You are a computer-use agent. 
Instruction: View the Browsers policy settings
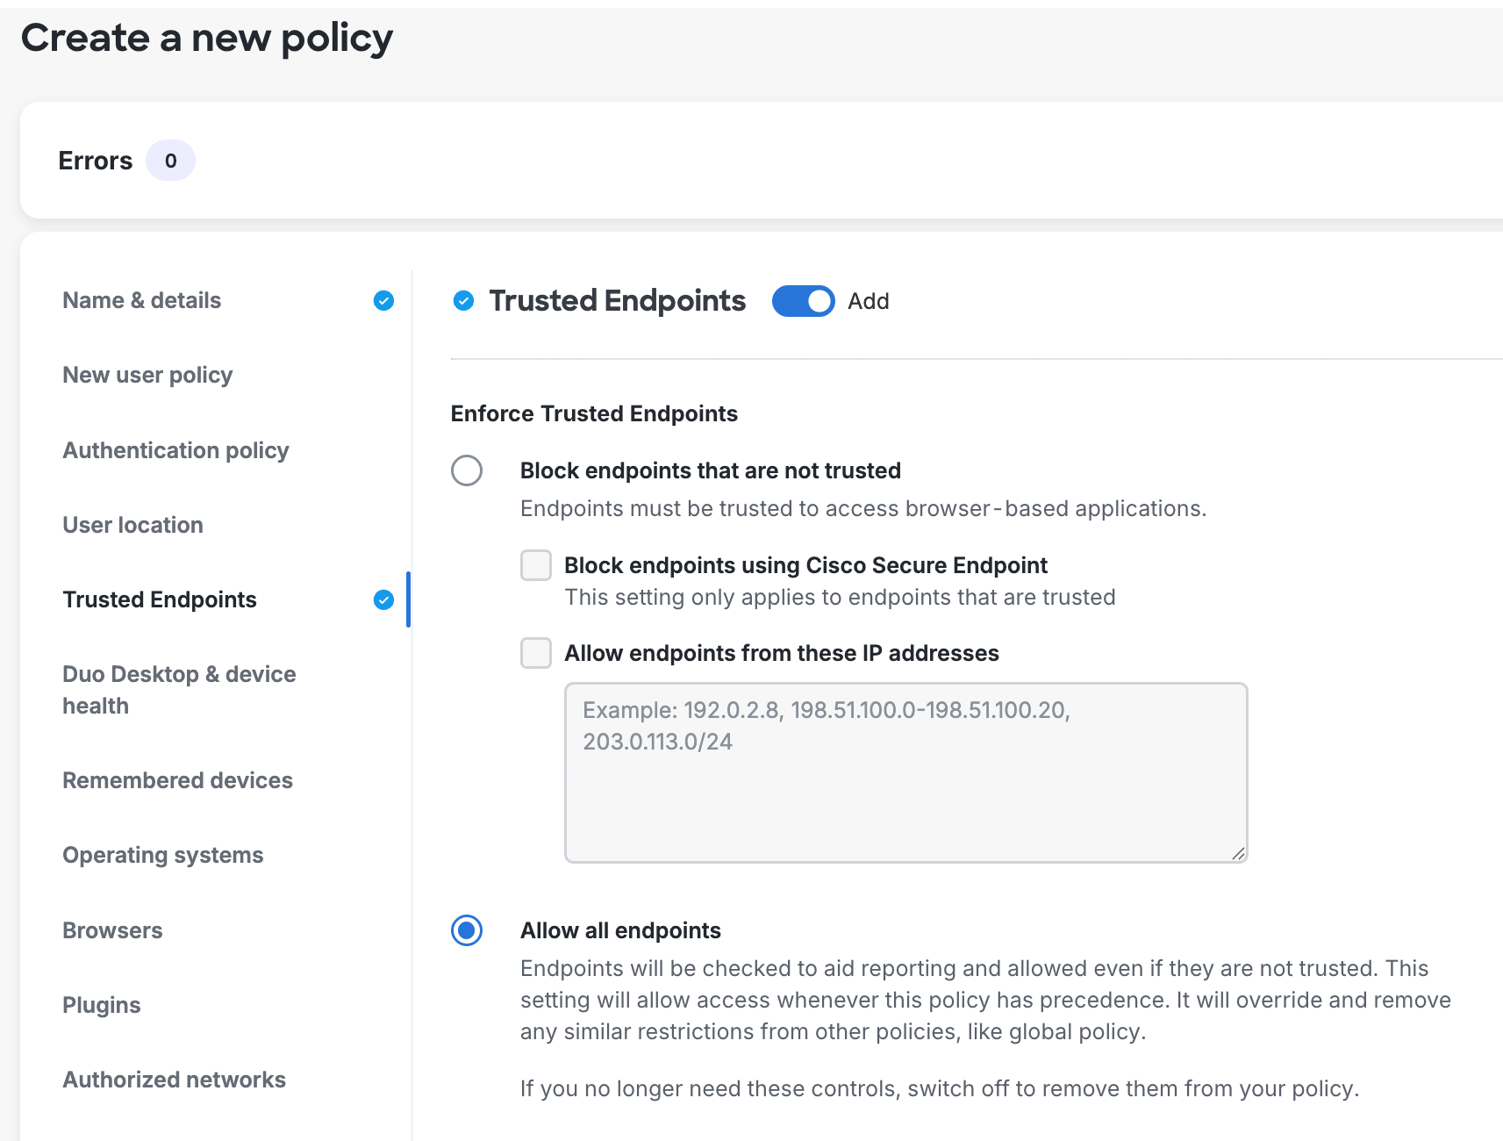pyautogui.click(x=112, y=930)
